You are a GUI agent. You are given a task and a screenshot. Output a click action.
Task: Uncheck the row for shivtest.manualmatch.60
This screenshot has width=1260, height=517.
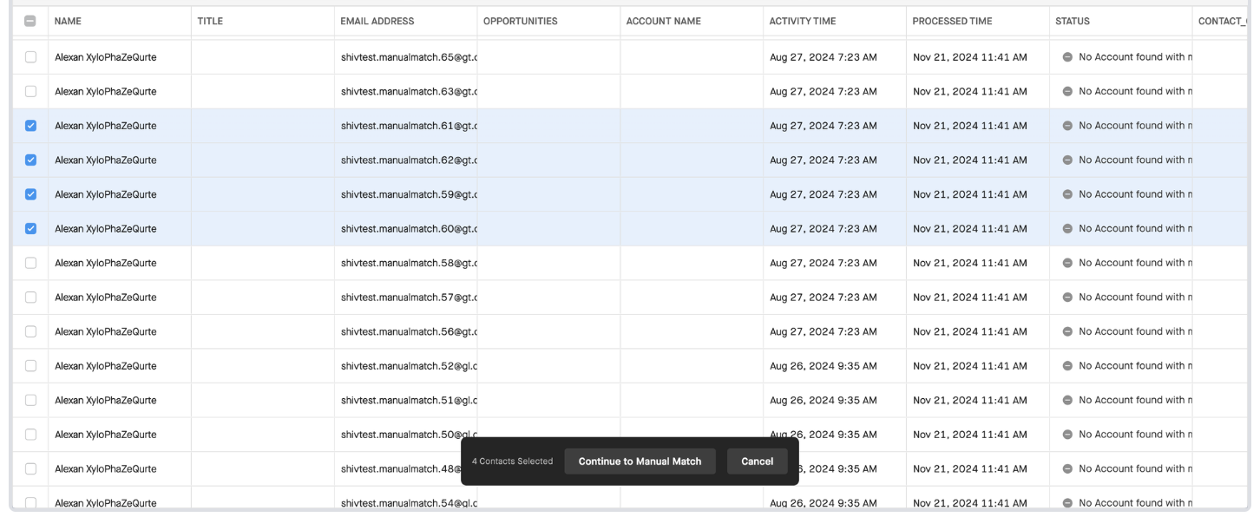[x=30, y=229]
